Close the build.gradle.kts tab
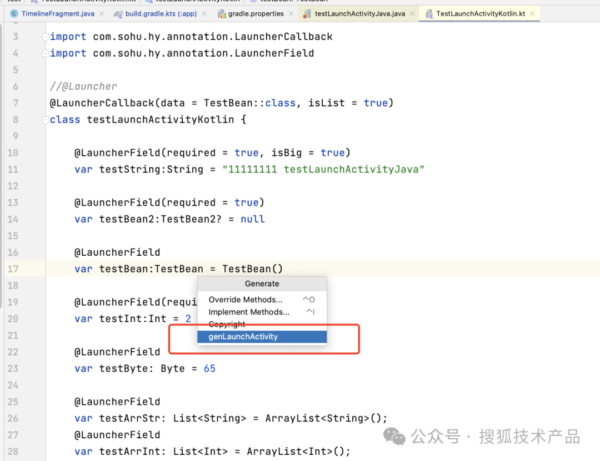 click(204, 14)
